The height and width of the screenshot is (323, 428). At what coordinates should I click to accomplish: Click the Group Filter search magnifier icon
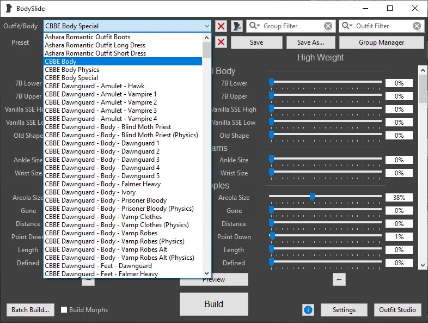[254, 26]
